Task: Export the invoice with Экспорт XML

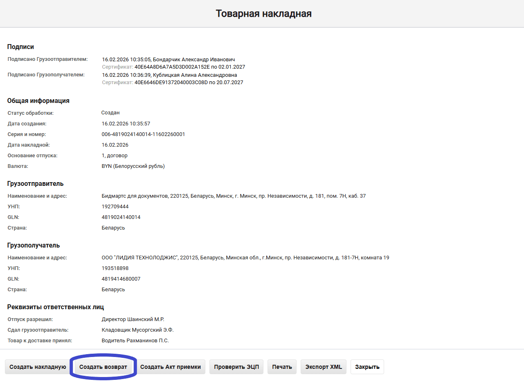Action: (x=324, y=367)
